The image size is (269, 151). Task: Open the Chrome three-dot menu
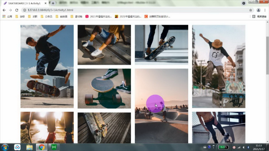[265, 10]
